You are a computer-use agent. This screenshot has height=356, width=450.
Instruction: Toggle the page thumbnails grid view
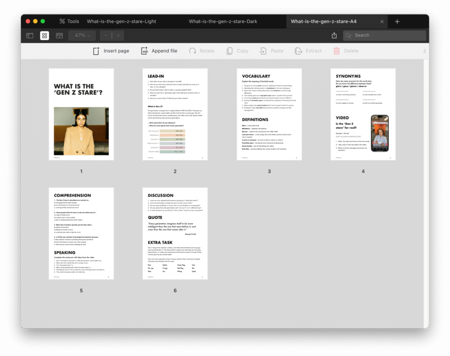(45, 36)
